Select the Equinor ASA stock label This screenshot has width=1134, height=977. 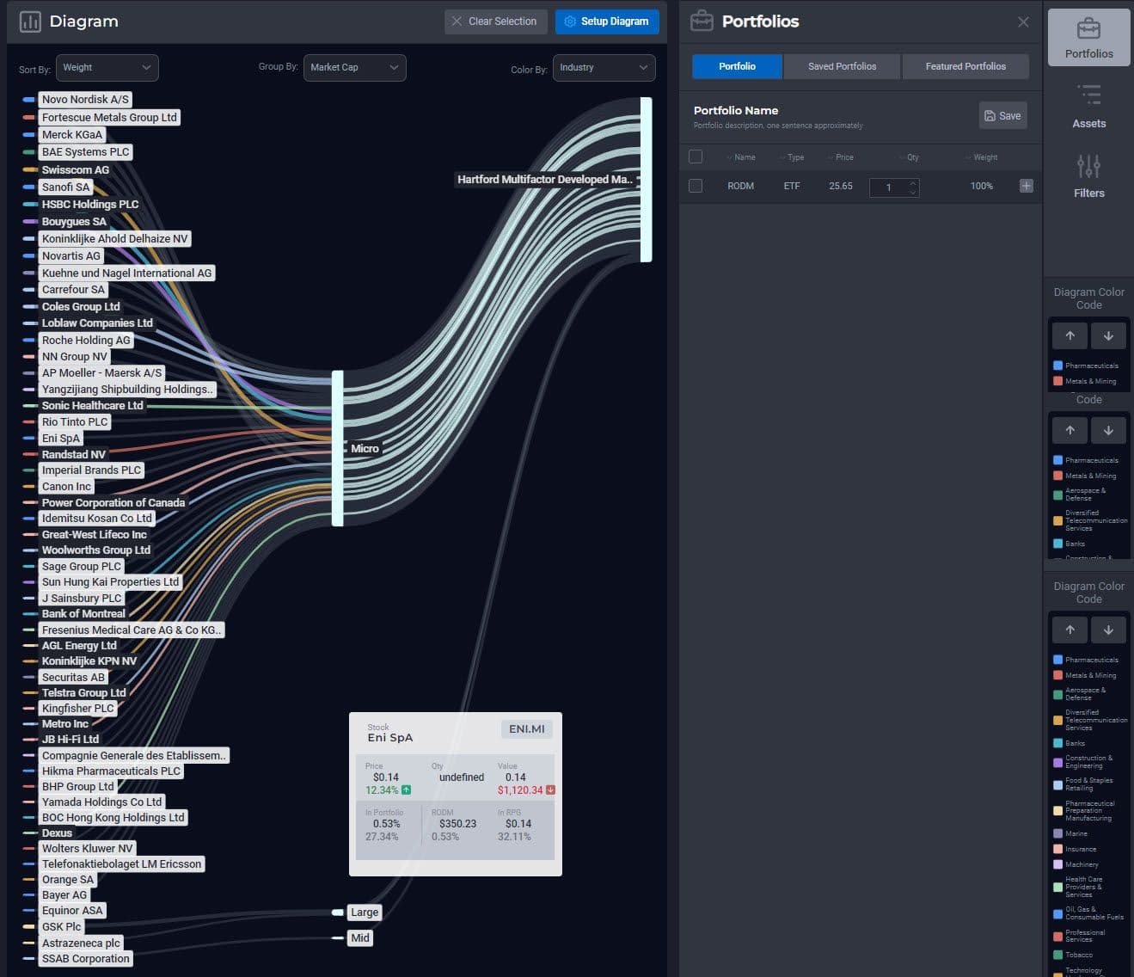click(72, 910)
